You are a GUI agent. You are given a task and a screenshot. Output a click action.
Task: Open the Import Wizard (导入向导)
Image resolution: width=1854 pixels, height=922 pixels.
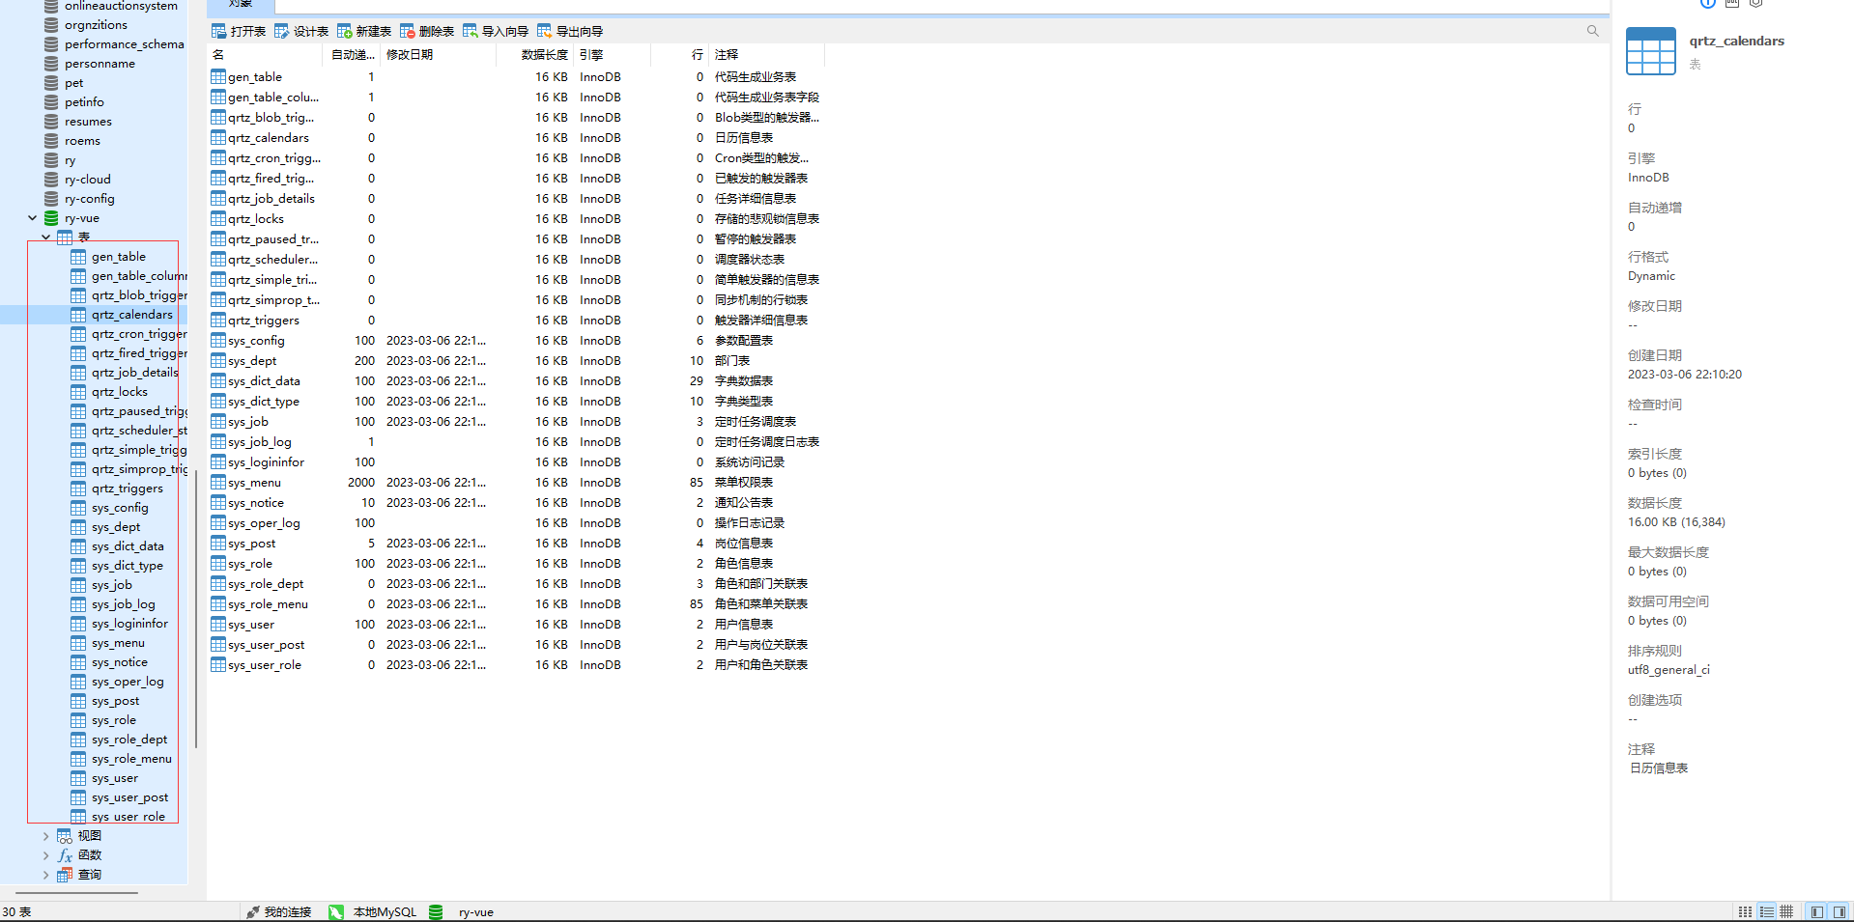click(x=496, y=31)
